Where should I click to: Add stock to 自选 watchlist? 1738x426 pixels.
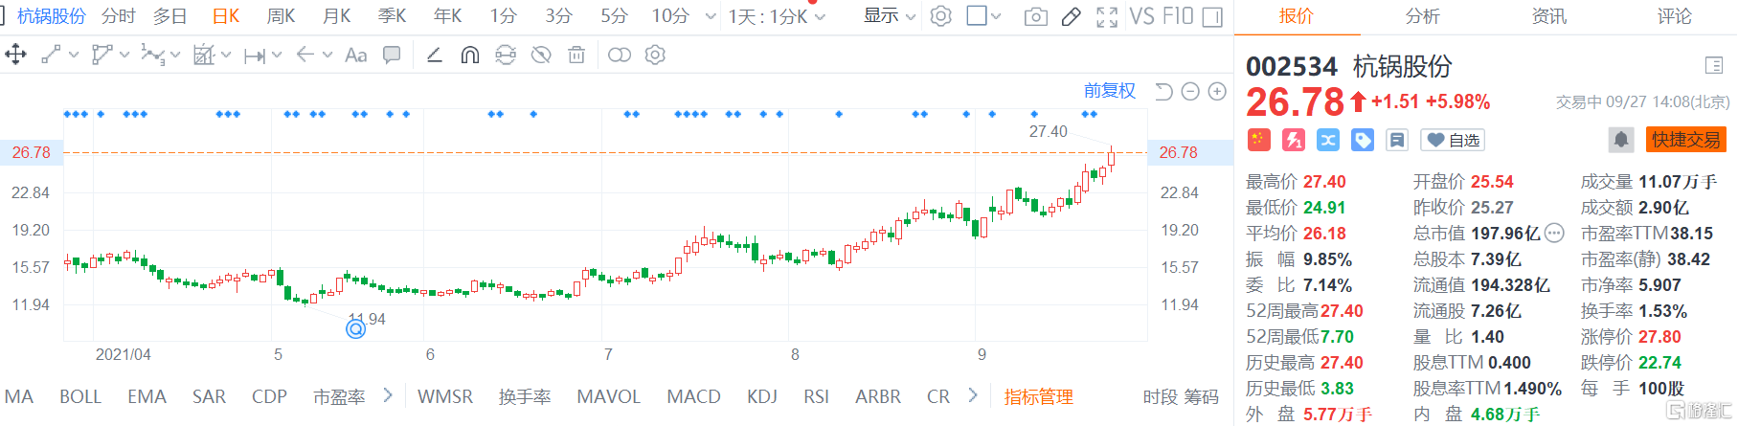[x=1453, y=140]
